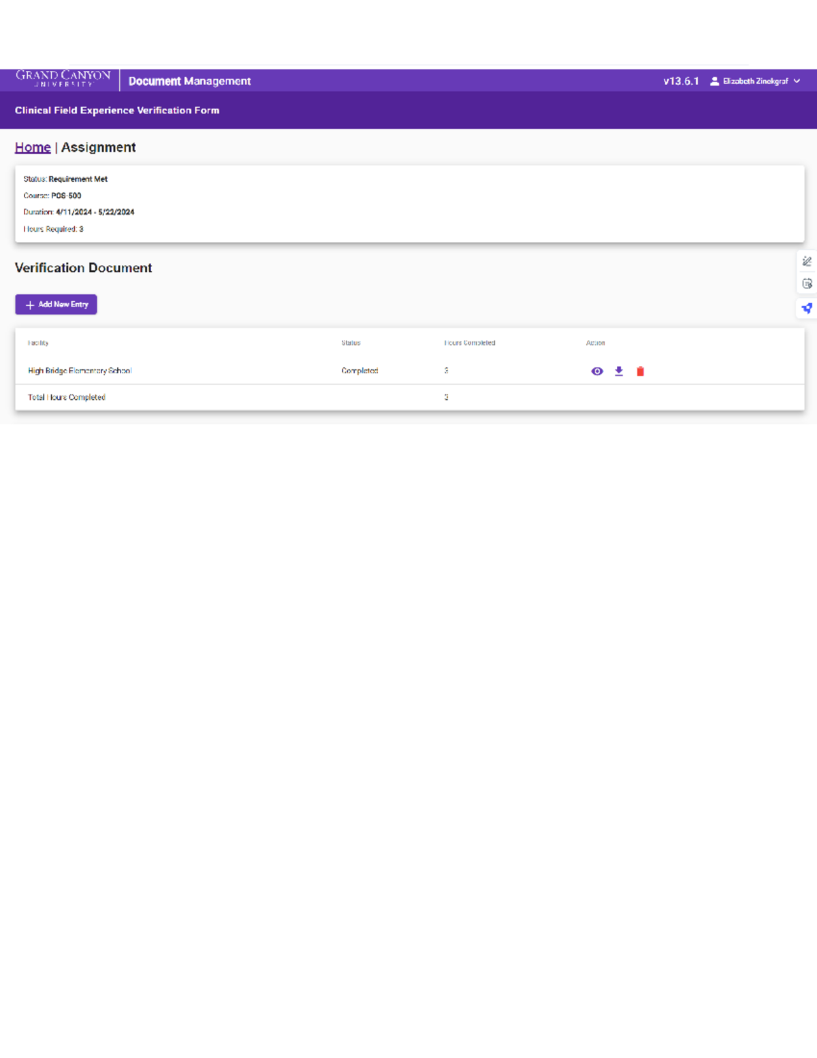Click the blue rocket sidebar icon
817x1058 pixels.
pos(807,308)
